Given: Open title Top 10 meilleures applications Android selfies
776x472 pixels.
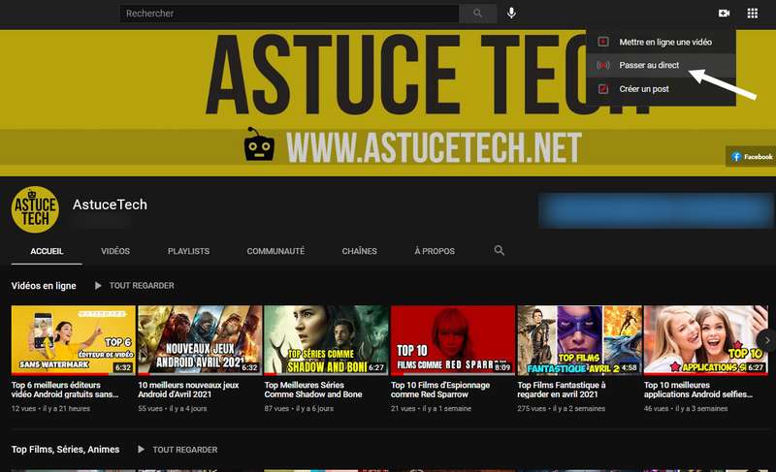Looking at the screenshot, I should coord(698,390).
